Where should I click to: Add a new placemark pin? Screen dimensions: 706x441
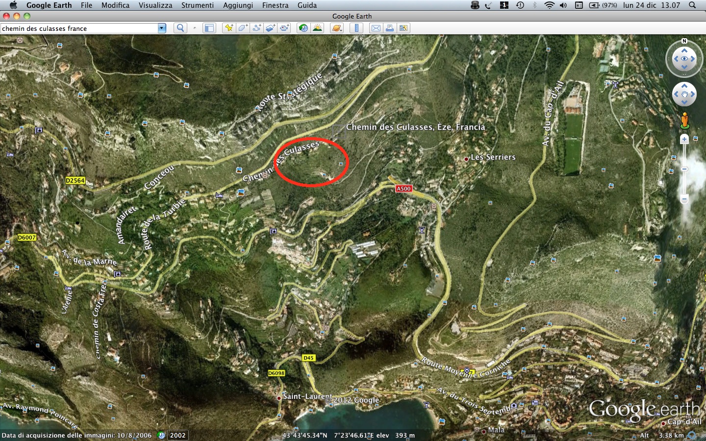(x=228, y=28)
